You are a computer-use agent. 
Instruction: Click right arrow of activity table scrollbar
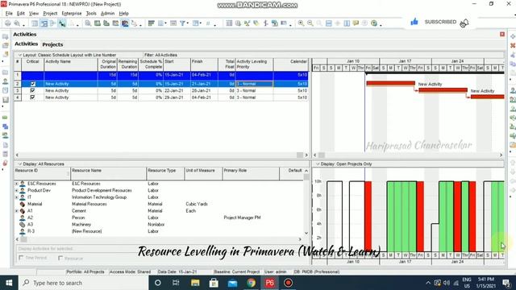306,155
